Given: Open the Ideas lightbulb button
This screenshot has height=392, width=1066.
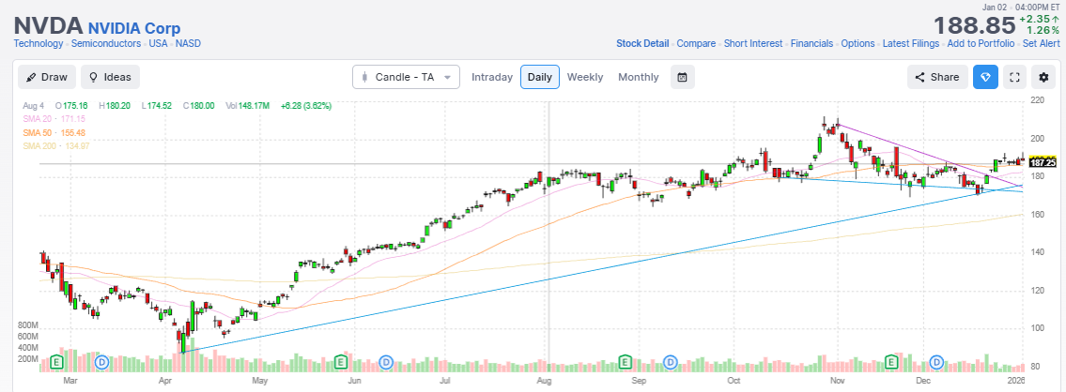Looking at the screenshot, I should (110, 77).
